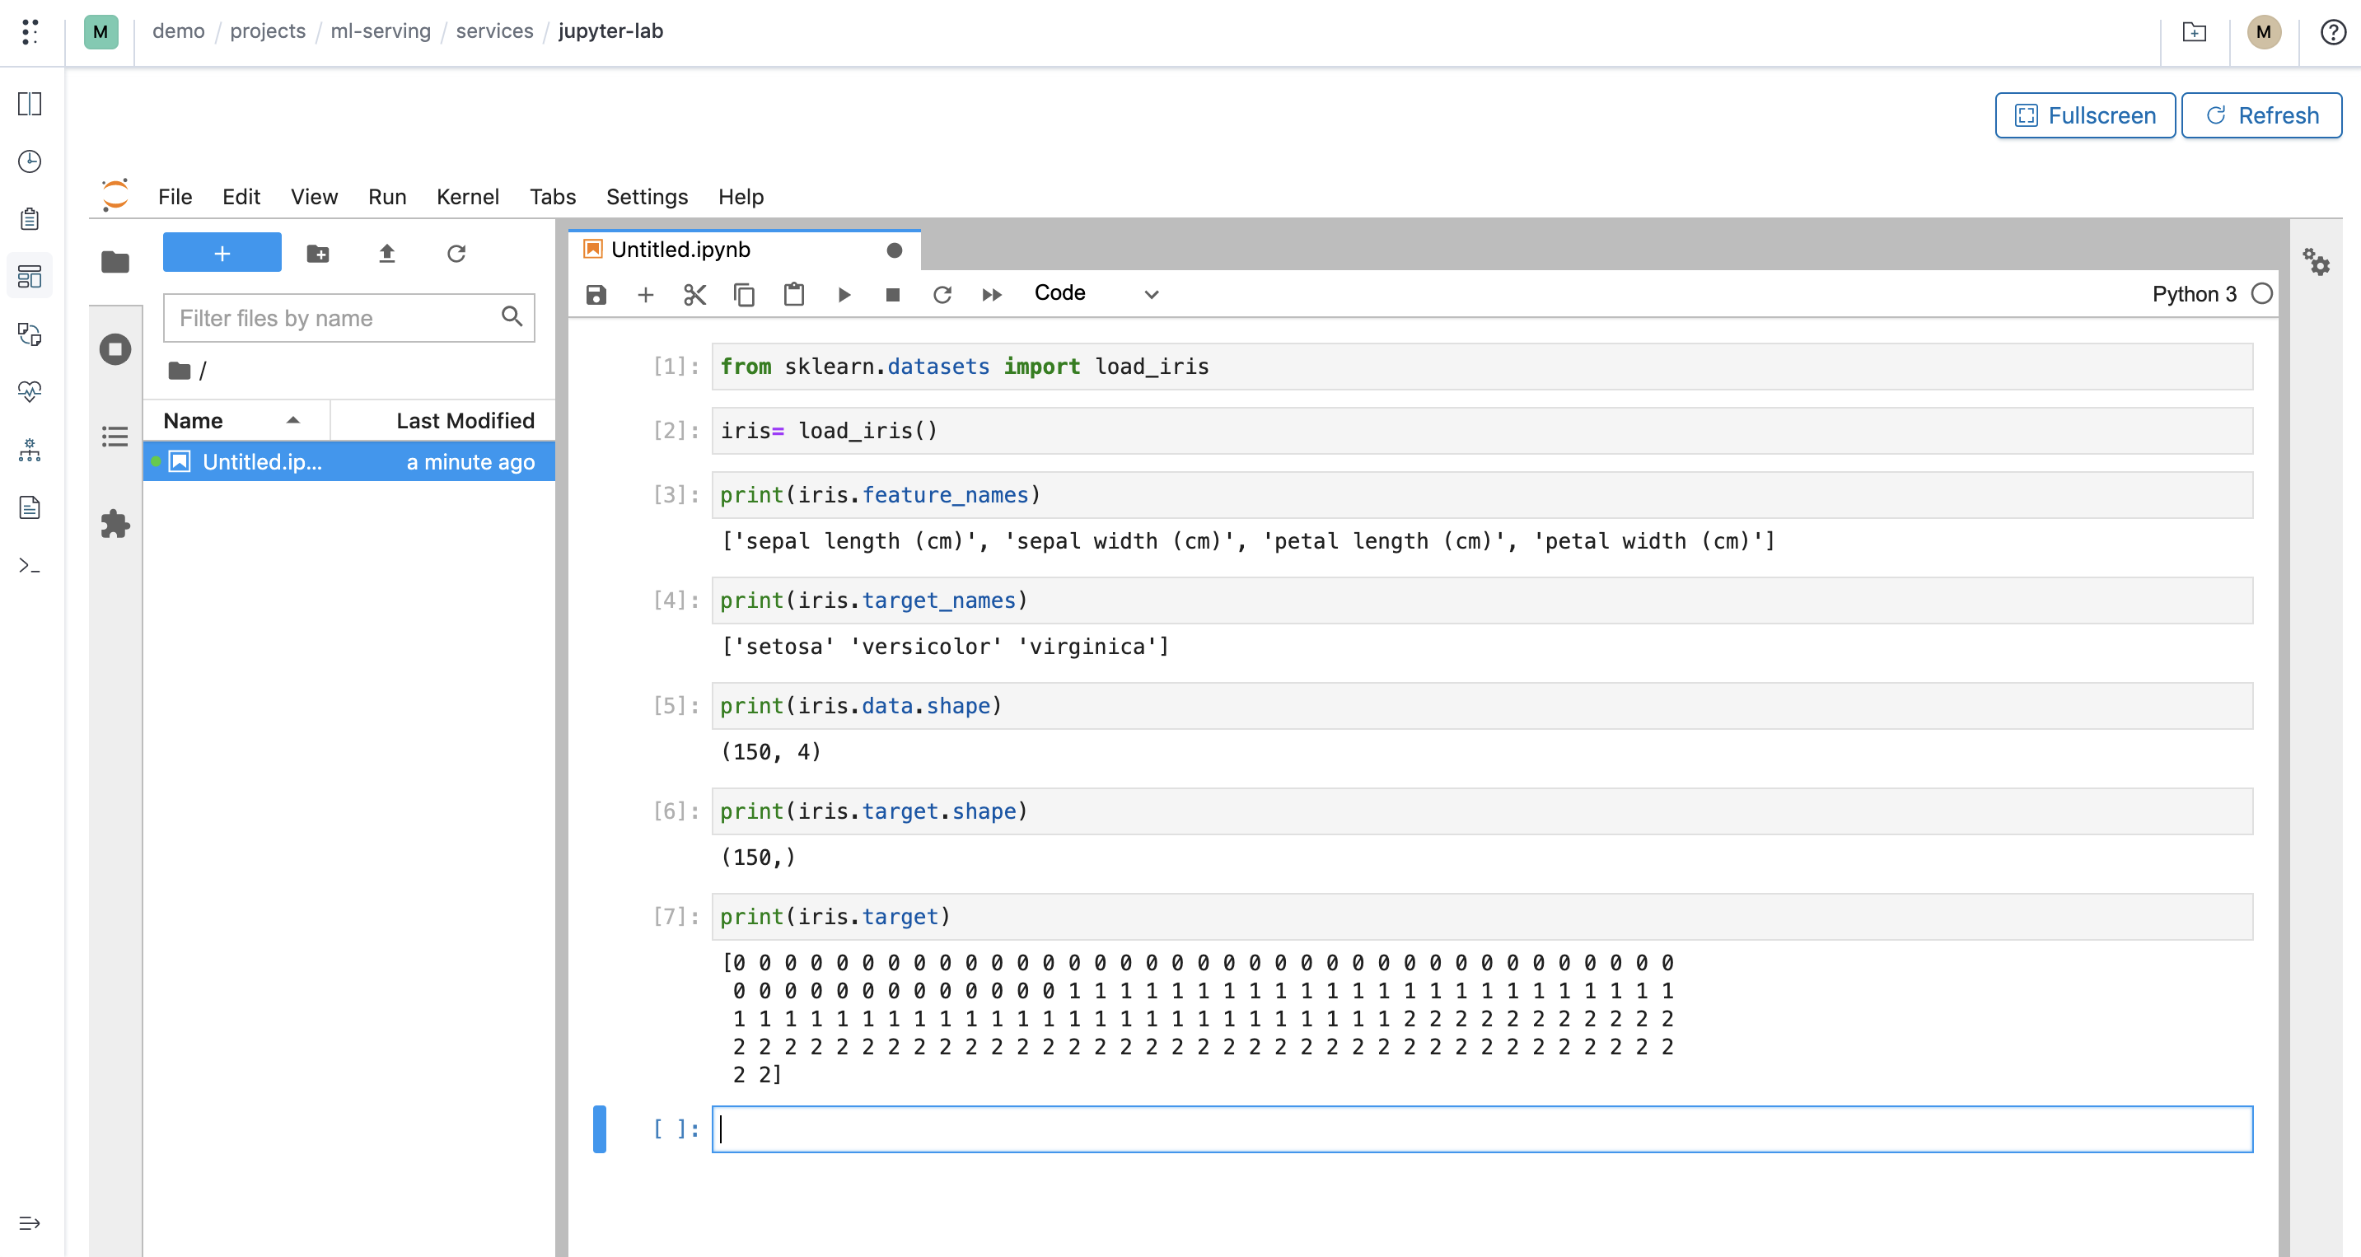Open the terminal prompt sidebar icon
Viewport: 2361px width, 1257px height.
tap(30, 565)
